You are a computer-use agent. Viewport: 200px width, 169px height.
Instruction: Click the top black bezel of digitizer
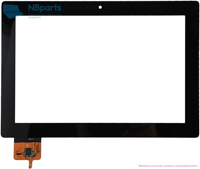point(100,8)
